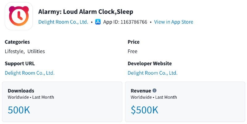Viewport: 247px width, 124px height.
Task: Click the Free price value
Action: [132, 51]
